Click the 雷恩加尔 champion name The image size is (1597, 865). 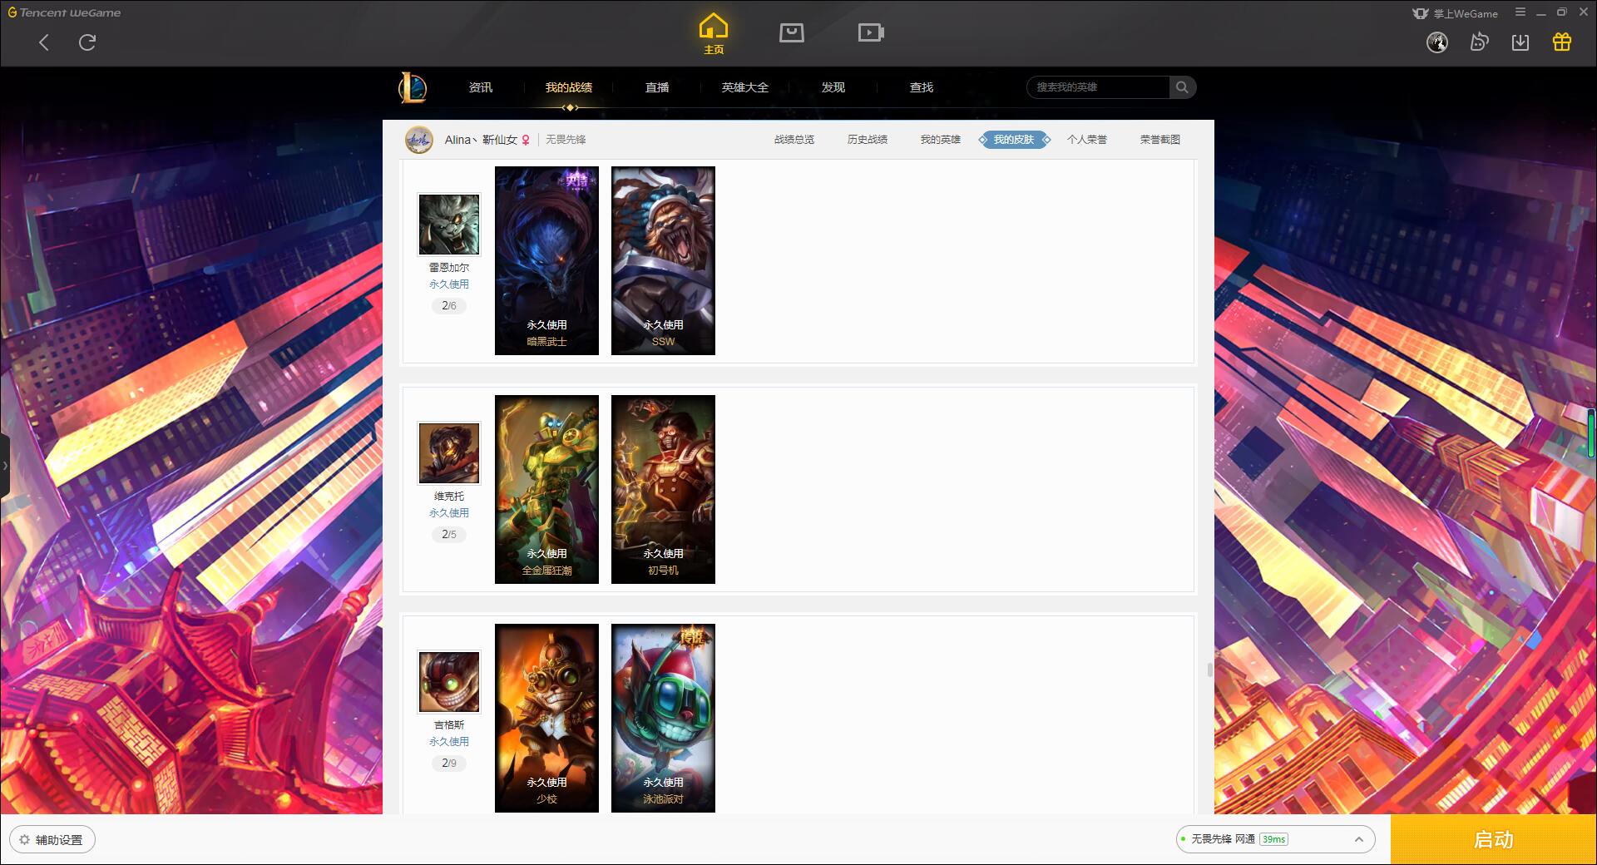[x=449, y=268]
